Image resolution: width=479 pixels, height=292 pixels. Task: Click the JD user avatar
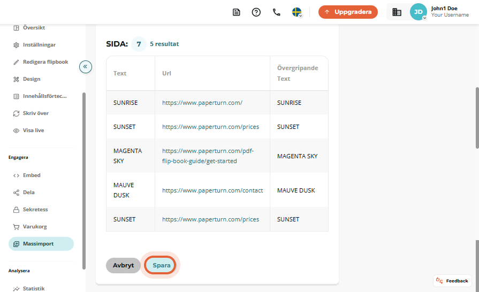pos(418,12)
